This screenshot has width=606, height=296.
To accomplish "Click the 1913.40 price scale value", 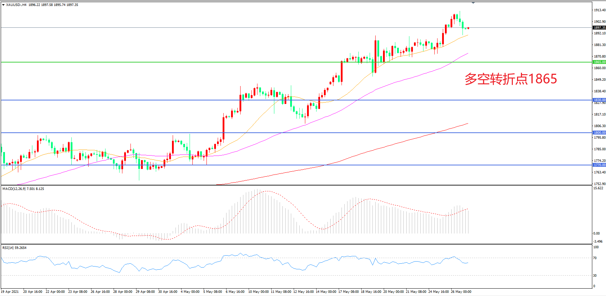I will (x=600, y=10).
